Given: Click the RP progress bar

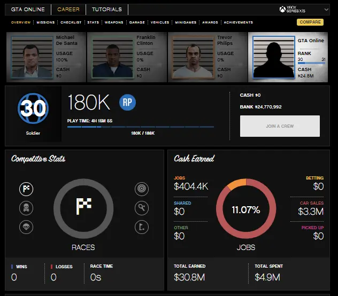Looking at the screenshot, I should pos(140,127).
